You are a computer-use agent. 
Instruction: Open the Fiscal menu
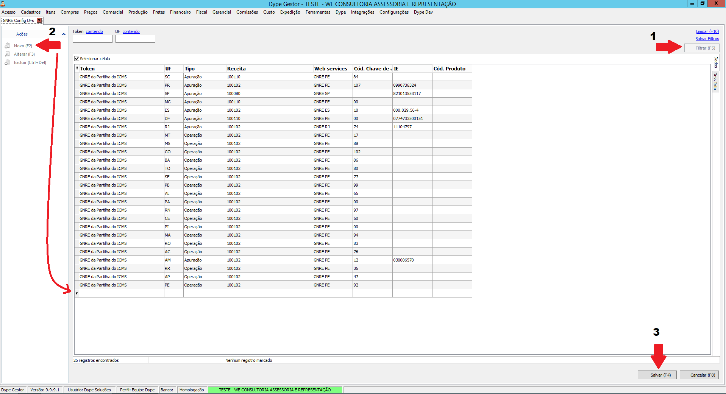[x=201, y=12]
